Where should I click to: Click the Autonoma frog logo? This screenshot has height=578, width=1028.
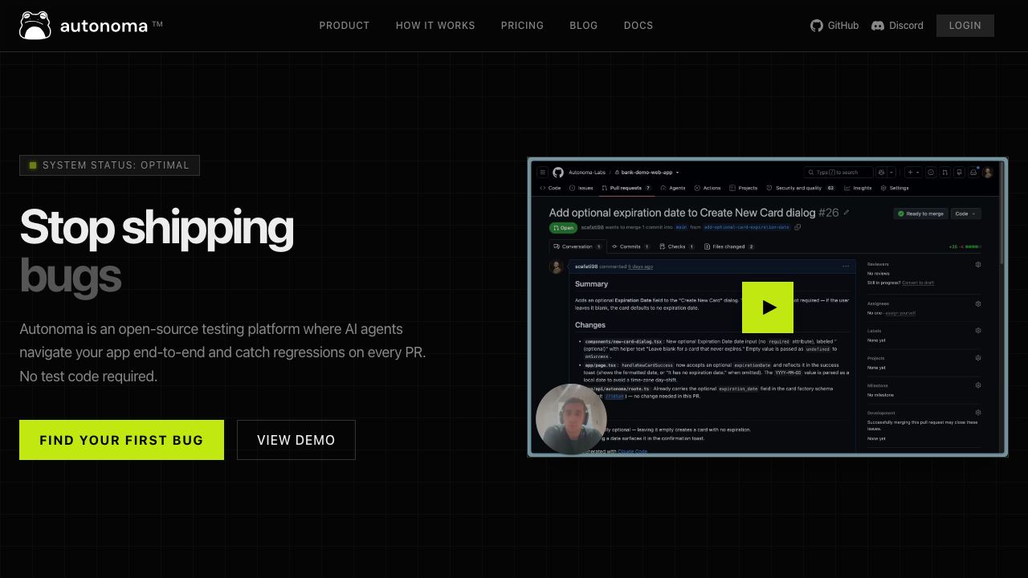pos(35,26)
